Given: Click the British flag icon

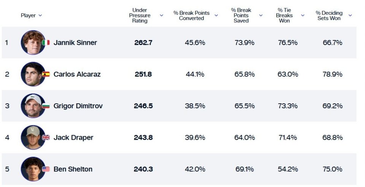Looking at the screenshot, I should click(x=46, y=137).
